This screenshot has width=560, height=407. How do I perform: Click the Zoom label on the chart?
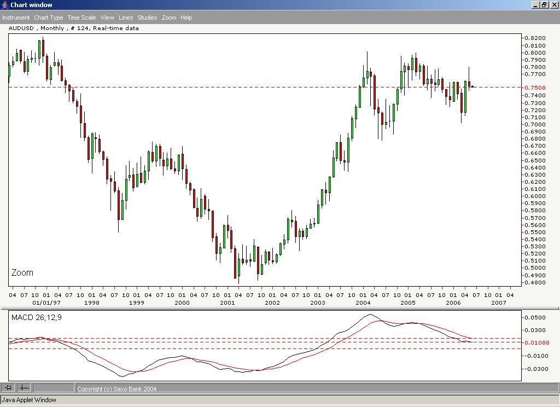coord(21,272)
